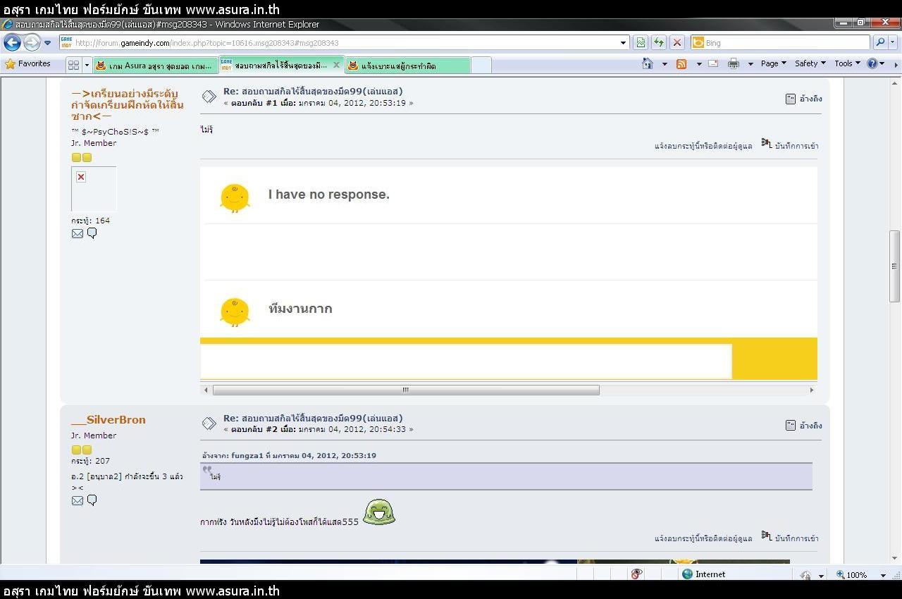Click the browser Back arrow button

(x=12, y=42)
